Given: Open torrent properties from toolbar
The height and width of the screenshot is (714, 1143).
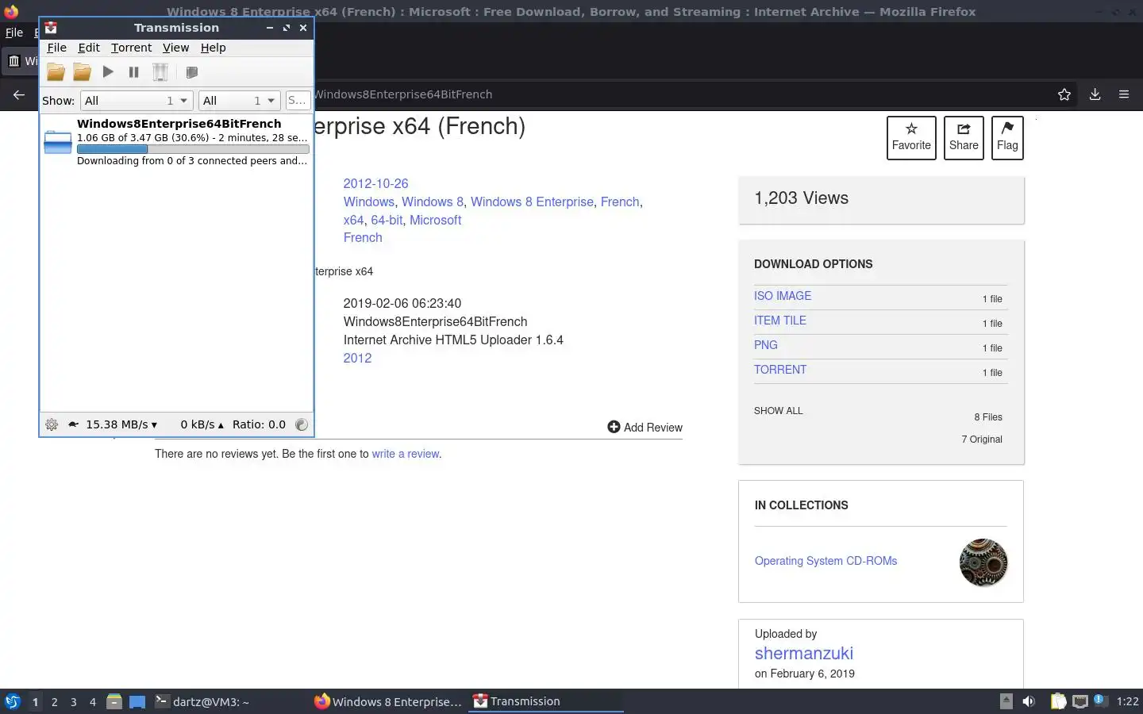Looking at the screenshot, I should (191, 72).
